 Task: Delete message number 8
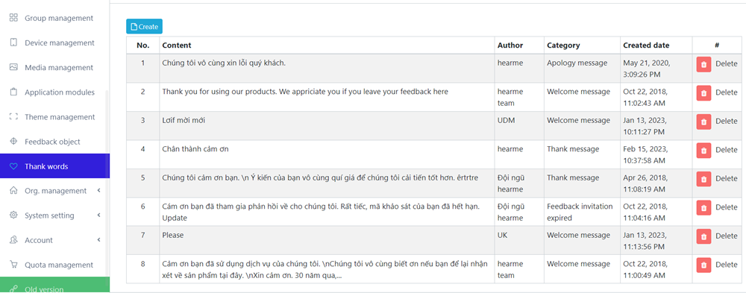click(717, 265)
